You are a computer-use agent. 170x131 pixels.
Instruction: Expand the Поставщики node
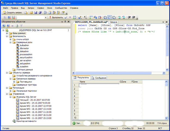coord(14,82)
